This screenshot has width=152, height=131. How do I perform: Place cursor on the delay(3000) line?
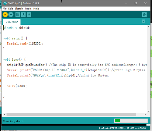tap(17, 86)
